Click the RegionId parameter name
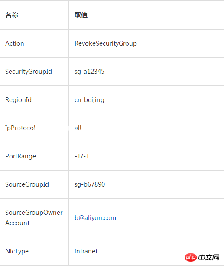Viewport: 224px width, 266px height. [18, 100]
